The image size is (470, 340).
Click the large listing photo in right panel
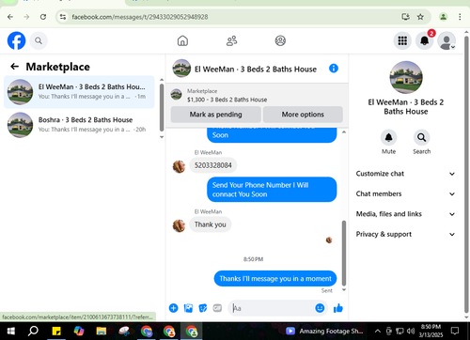[x=406, y=77]
